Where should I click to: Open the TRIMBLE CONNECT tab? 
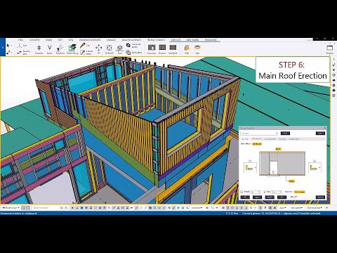coord(156,40)
